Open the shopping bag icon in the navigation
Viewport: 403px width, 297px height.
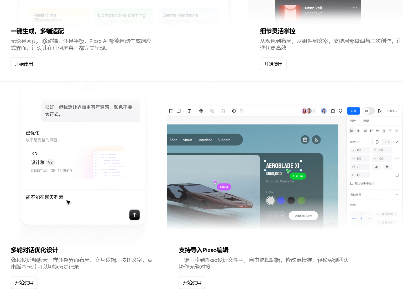coord(305,140)
